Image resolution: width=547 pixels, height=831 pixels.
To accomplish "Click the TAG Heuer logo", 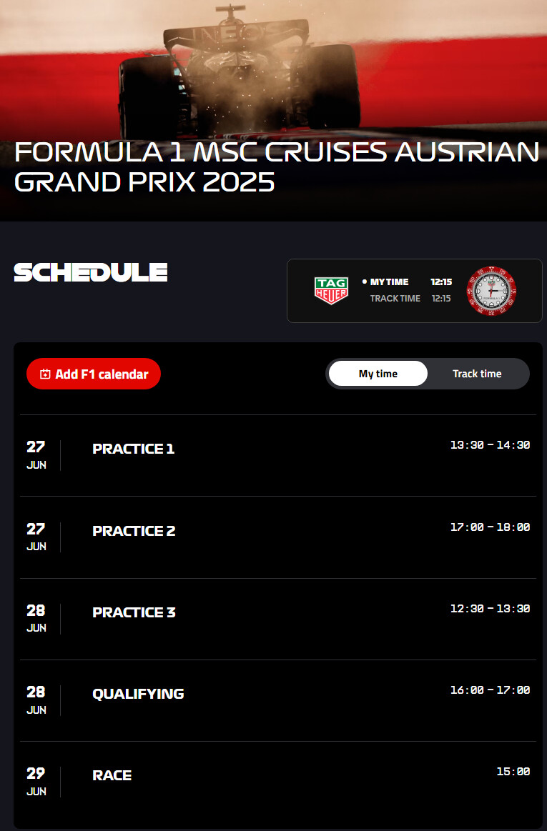I will click(331, 290).
